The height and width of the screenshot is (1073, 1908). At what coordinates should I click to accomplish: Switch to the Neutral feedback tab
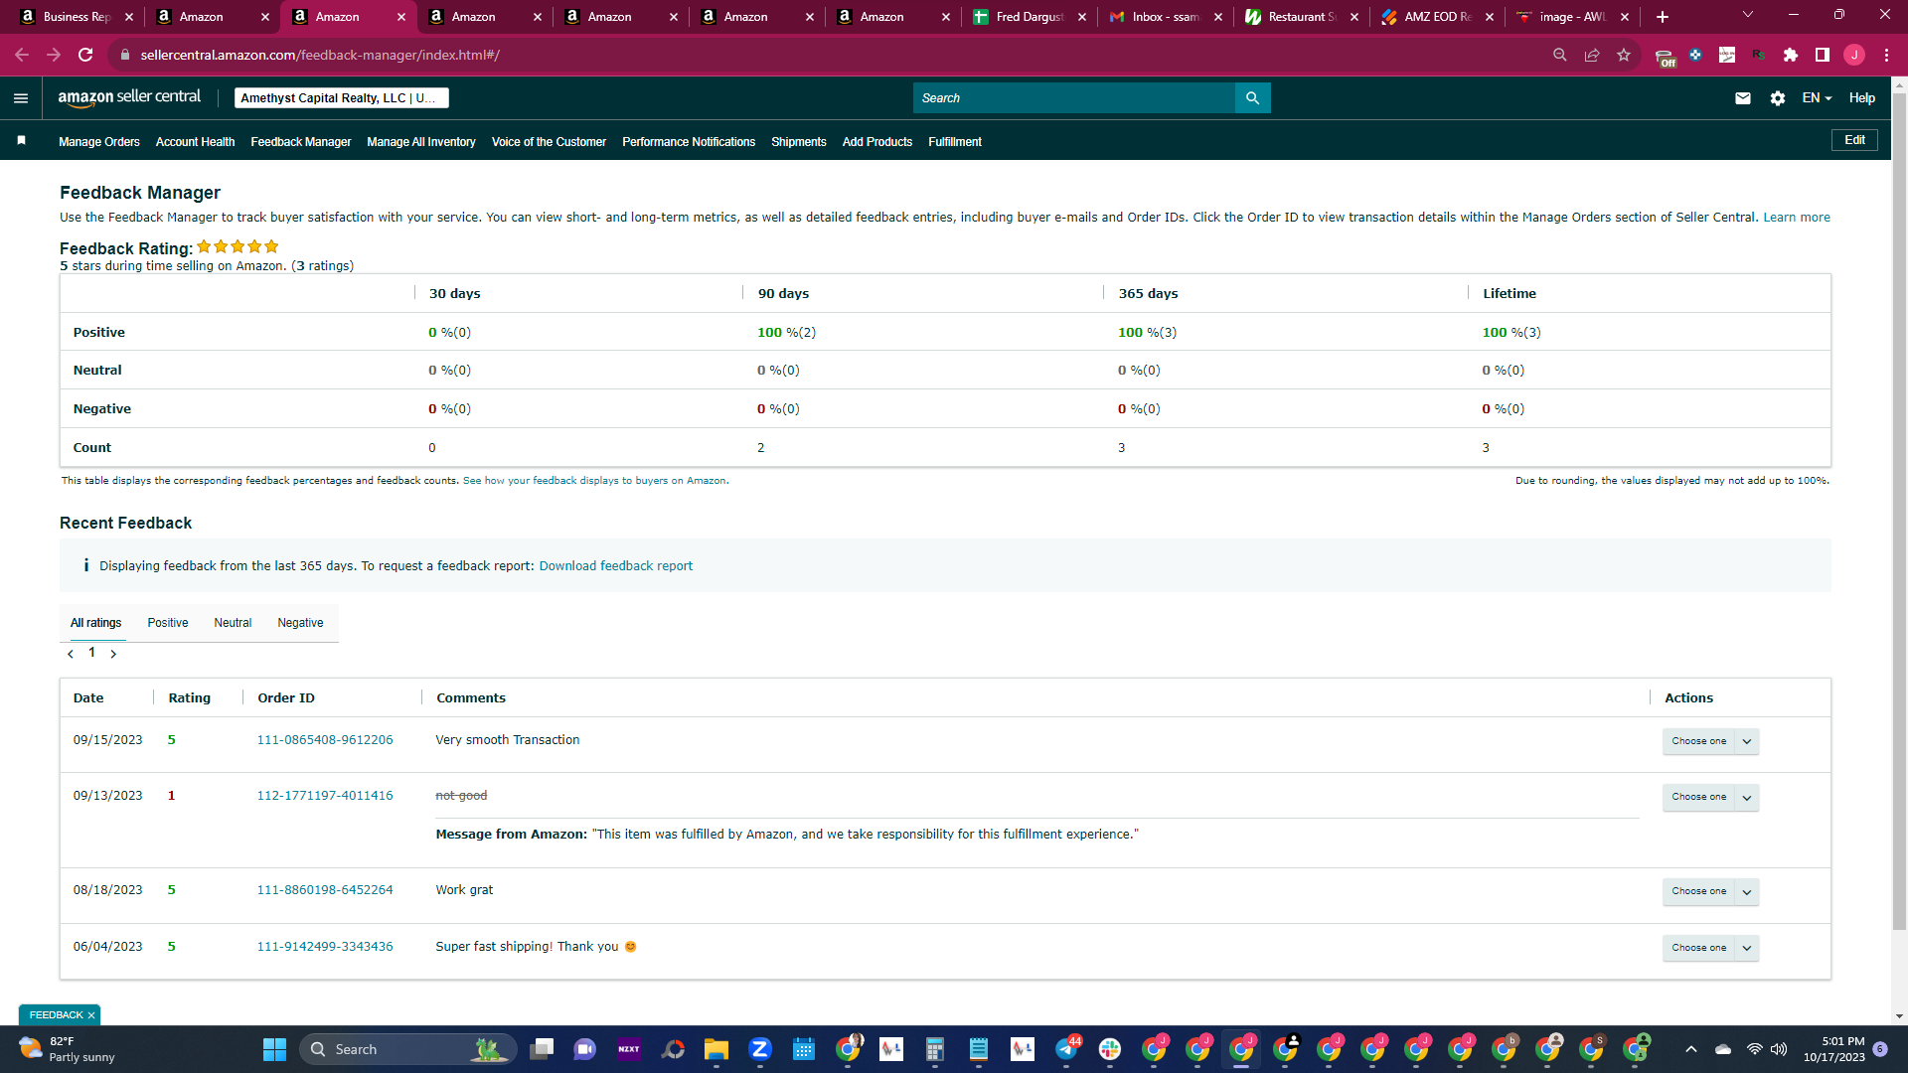233,623
